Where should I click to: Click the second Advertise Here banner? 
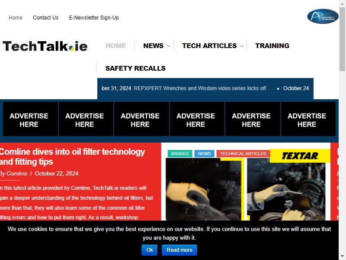(x=86, y=119)
